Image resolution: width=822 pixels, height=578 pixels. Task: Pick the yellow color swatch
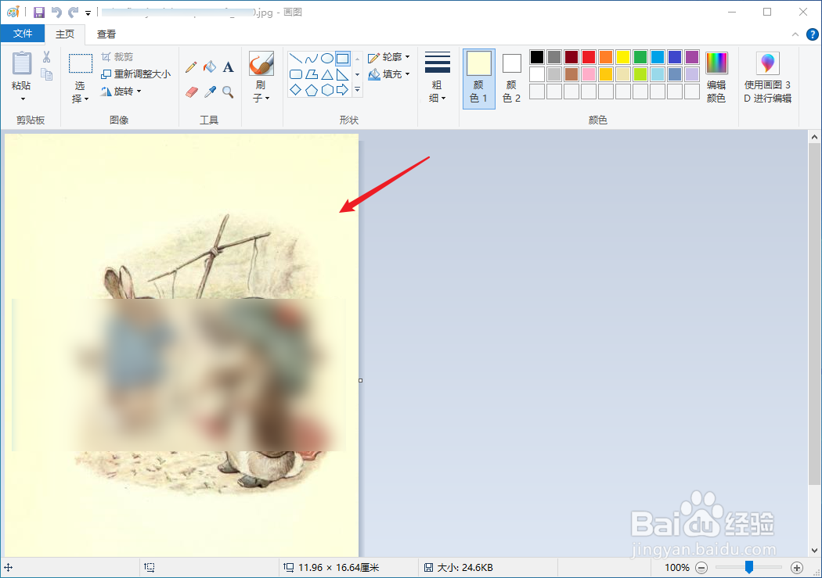tap(623, 56)
